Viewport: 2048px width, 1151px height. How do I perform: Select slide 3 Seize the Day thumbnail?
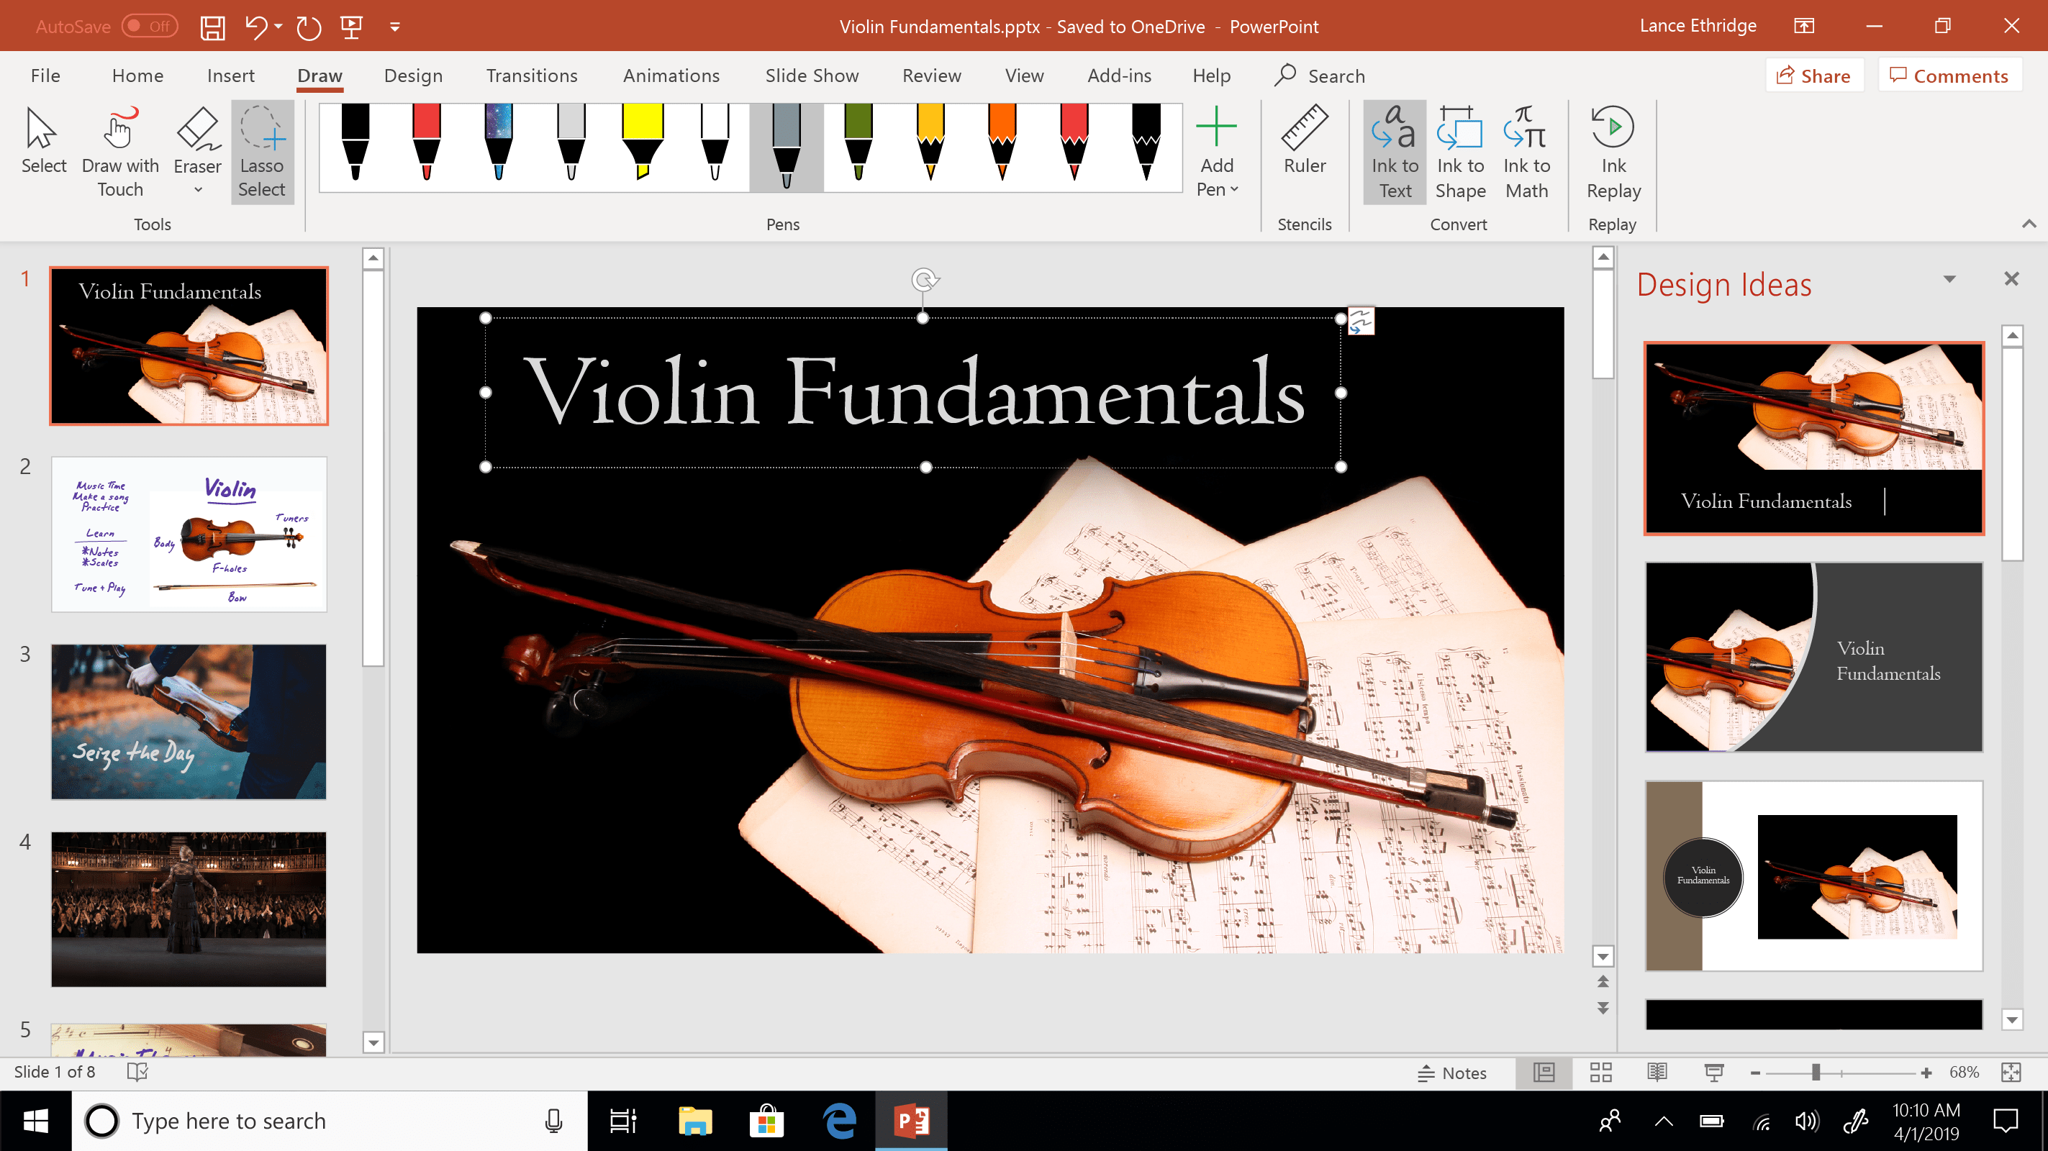[189, 721]
